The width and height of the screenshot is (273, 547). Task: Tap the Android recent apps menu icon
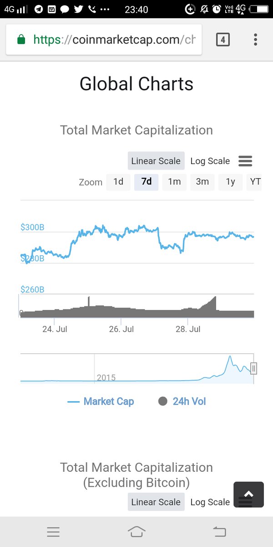coord(53,532)
